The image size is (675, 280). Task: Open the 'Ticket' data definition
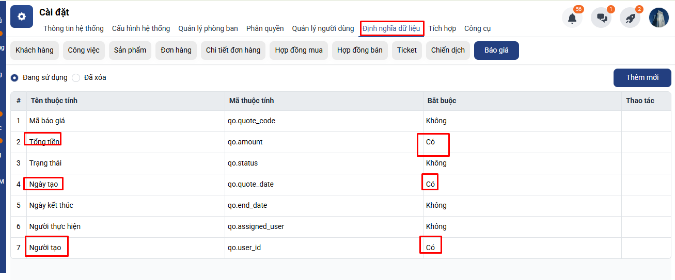coord(407,51)
